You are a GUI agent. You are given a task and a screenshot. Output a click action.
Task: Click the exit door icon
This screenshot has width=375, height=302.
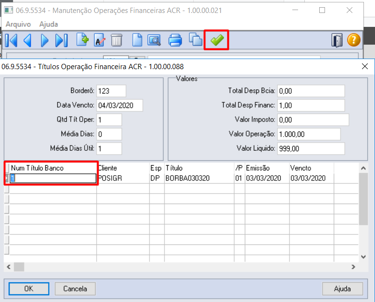click(x=337, y=40)
